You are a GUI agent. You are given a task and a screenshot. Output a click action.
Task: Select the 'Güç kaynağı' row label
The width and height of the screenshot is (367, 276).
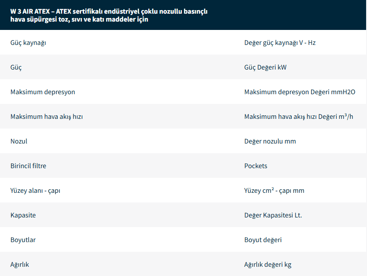pos(28,43)
